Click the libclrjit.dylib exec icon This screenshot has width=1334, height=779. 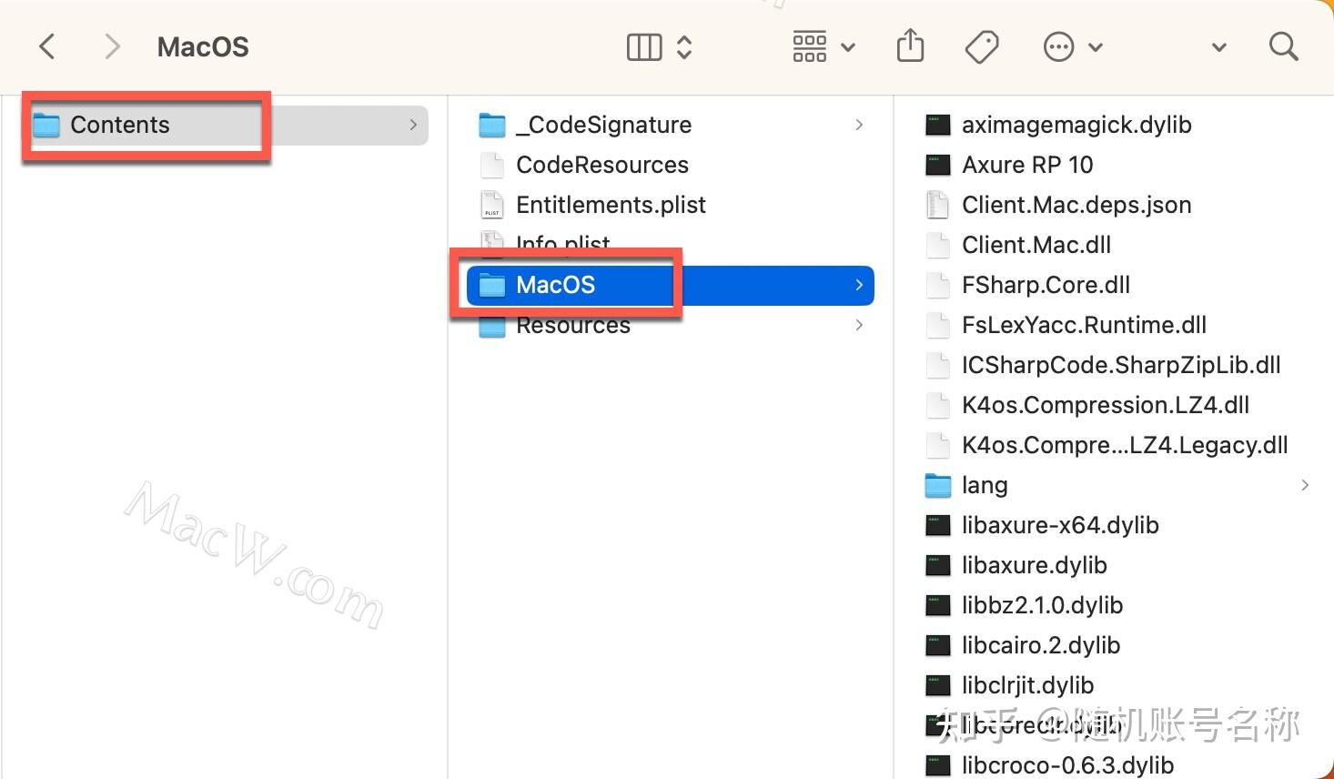(x=938, y=685)
